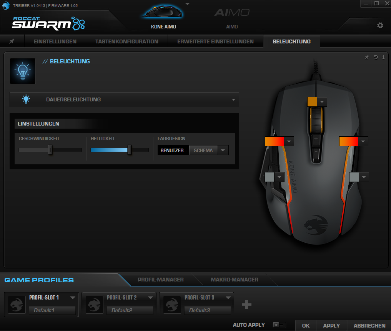The height and width of the screenshot is (331, 391).
Task: Pick the upper right orange-red gradient swatch
Action: click(x=349, y=141)
